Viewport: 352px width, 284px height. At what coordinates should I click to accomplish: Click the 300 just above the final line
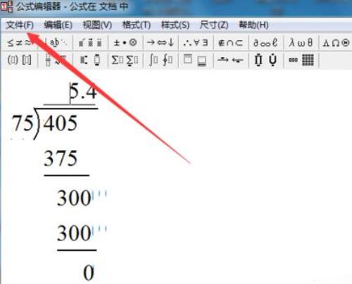pos(74,233)
